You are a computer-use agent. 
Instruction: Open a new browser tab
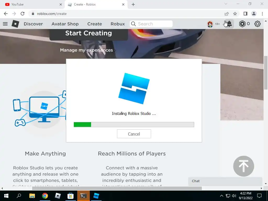pyautogui.click(x=133, y=4)
